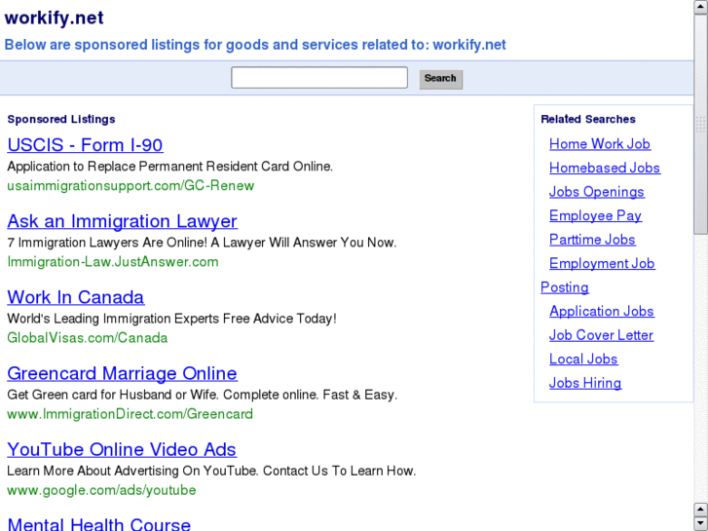Click GlobalVisas.com/Canada URL text
The image size is (708, 531).
pyautogui.click(x=87, y=338)
